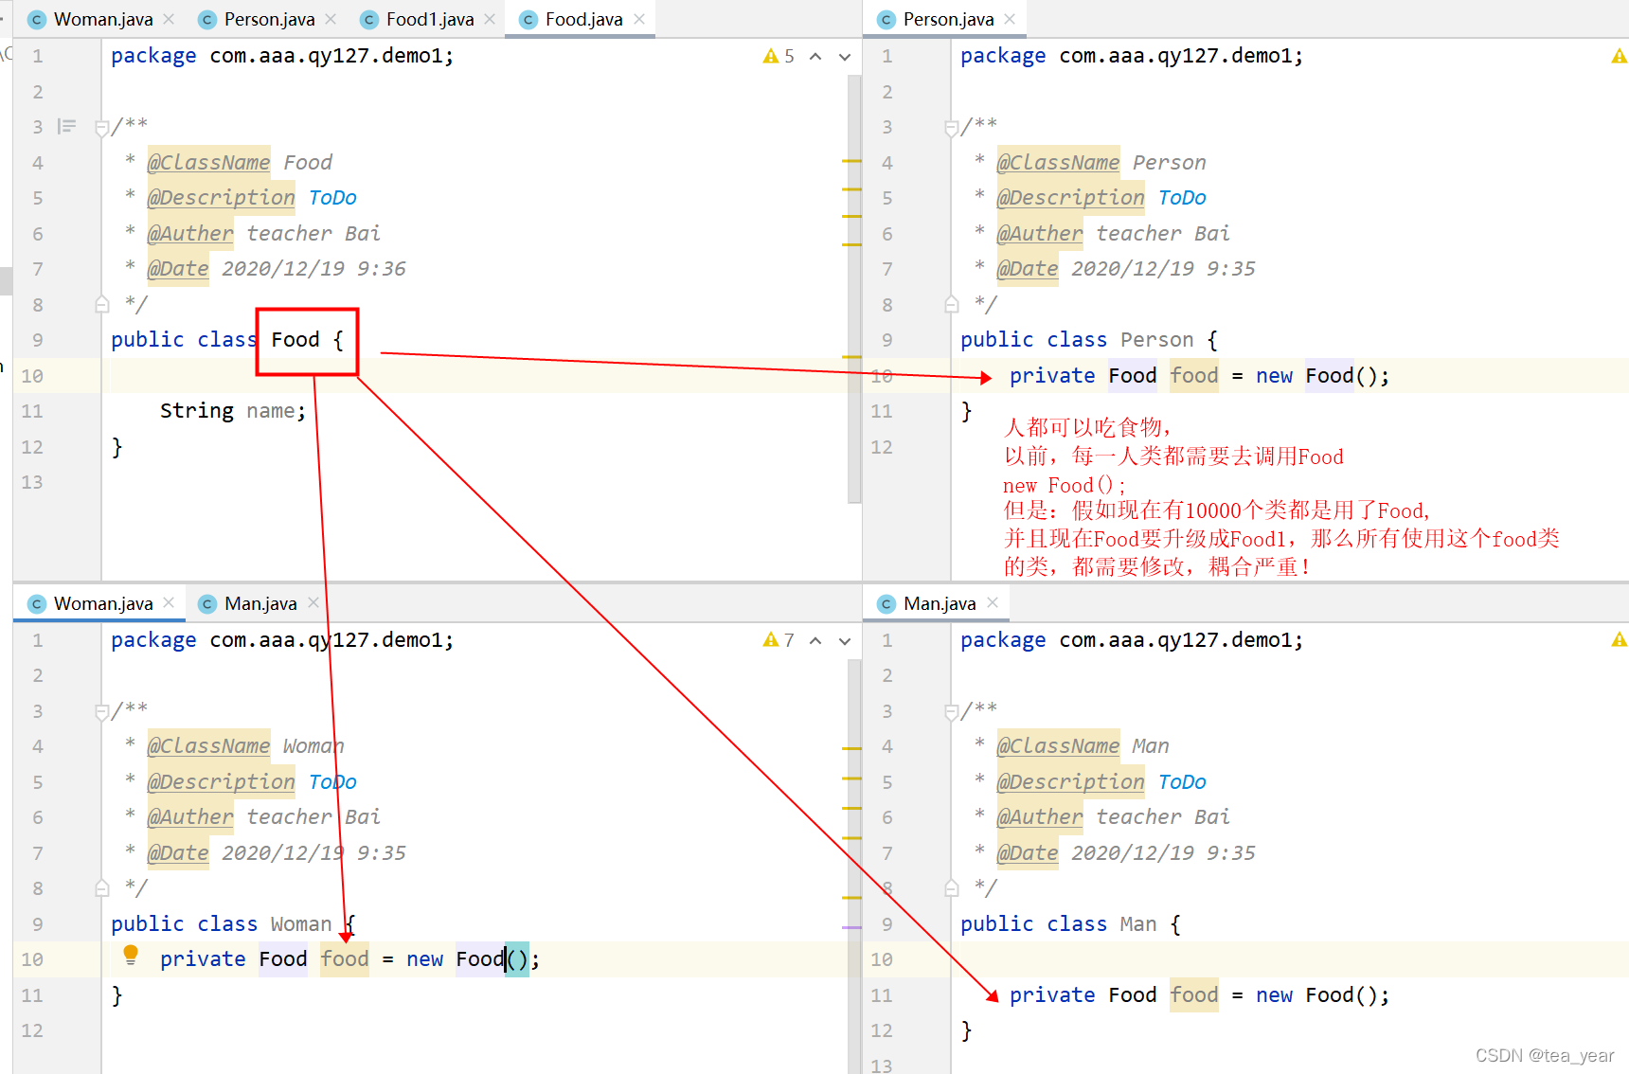
Task: Collapse Javadoc end marker at line 8 in Food.java
Action: tap(101, 304)
